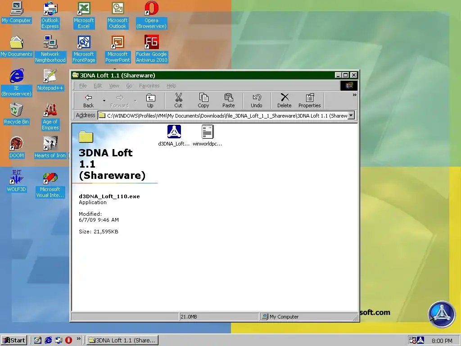The width and height of the screenshot is (461, 346).
Task: Select the Microsoft FrontPage desktop shortcut
Action: pos(84,49)
